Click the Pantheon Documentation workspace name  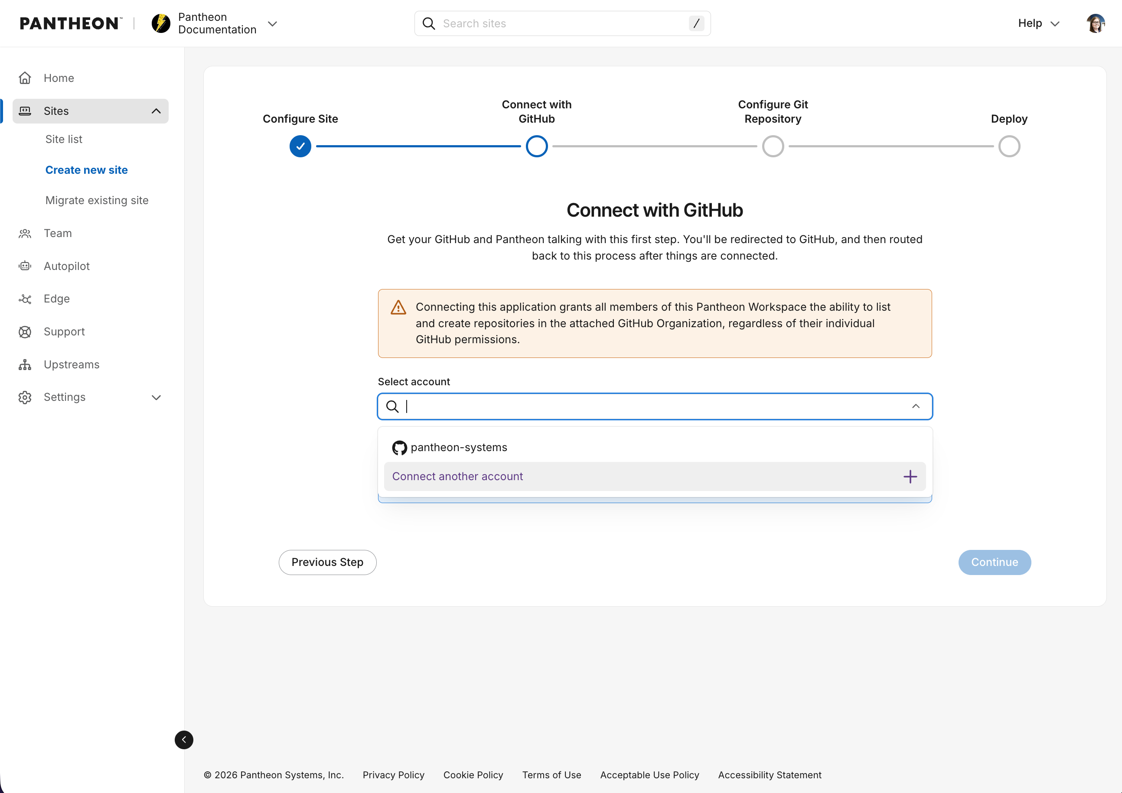click(x=218, y=23)
